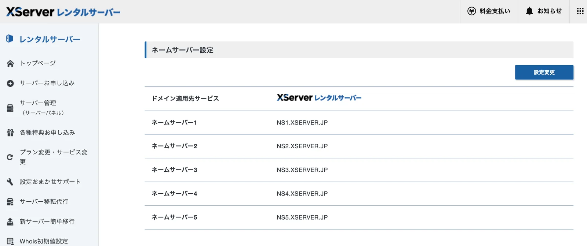Open Whois初期値設定 in the sidebar
The height and width of the screenshot is (246, 587).
[x=44, y=241]
